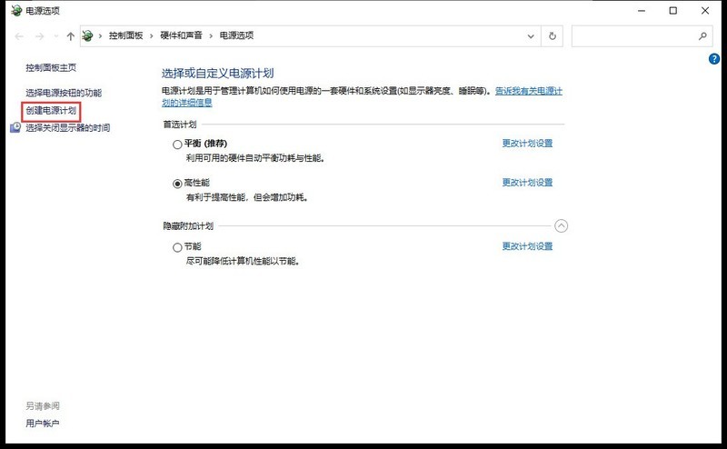Expand the chevron before 控制面板 breadcrumb
This screenshot has height=449, width=727.
pyautogui.click(x=100, y=35)
